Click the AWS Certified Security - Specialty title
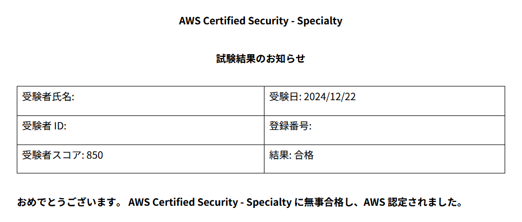This screenshot has width=522, height=222. [260, 21]
